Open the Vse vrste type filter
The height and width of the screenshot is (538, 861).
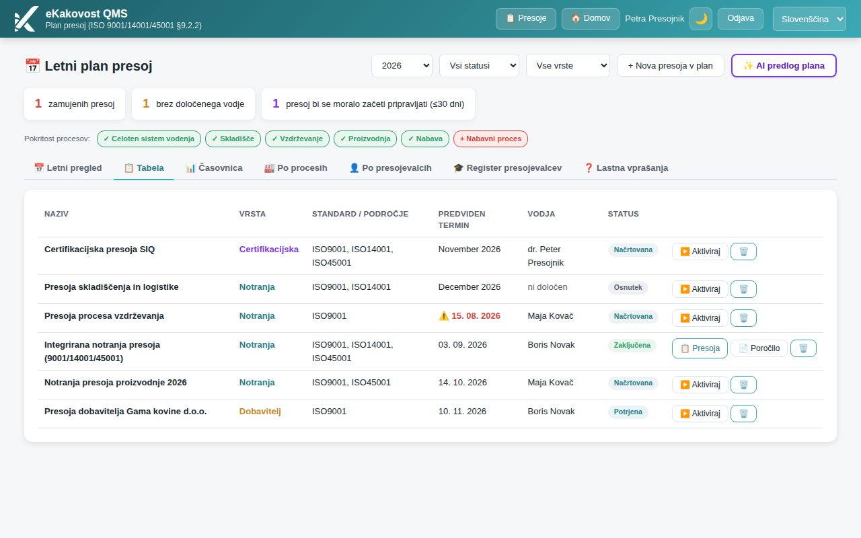568,66
